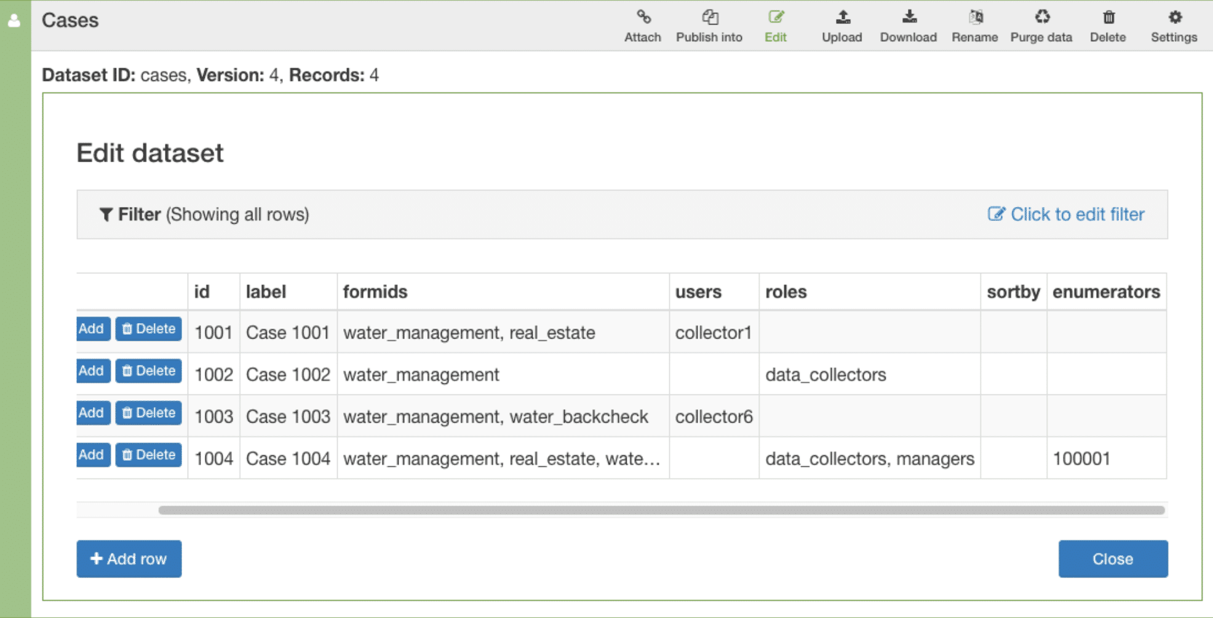Open the Rename tool
Viewport: 1213px width, 618px height.
point(974,25)
